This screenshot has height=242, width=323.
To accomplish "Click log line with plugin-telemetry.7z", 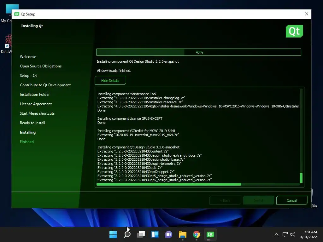I will (139, 164).
